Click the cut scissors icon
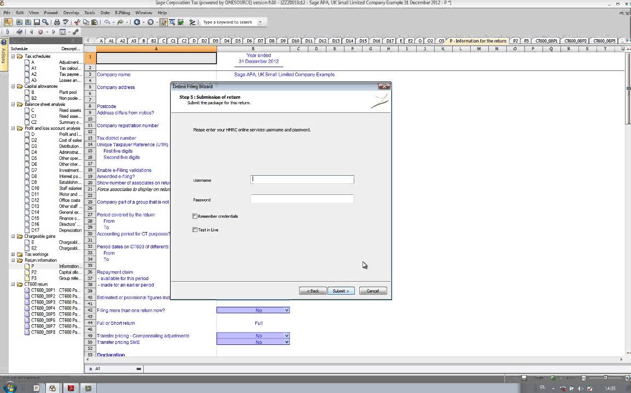Screen dimensions: 631x393 tap(77, 22)
